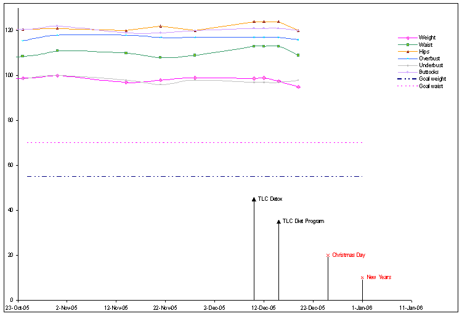The image size is (462, 316).
Task: Click the 2-Nov-05 x-axis date label
Action: (67, 308)
